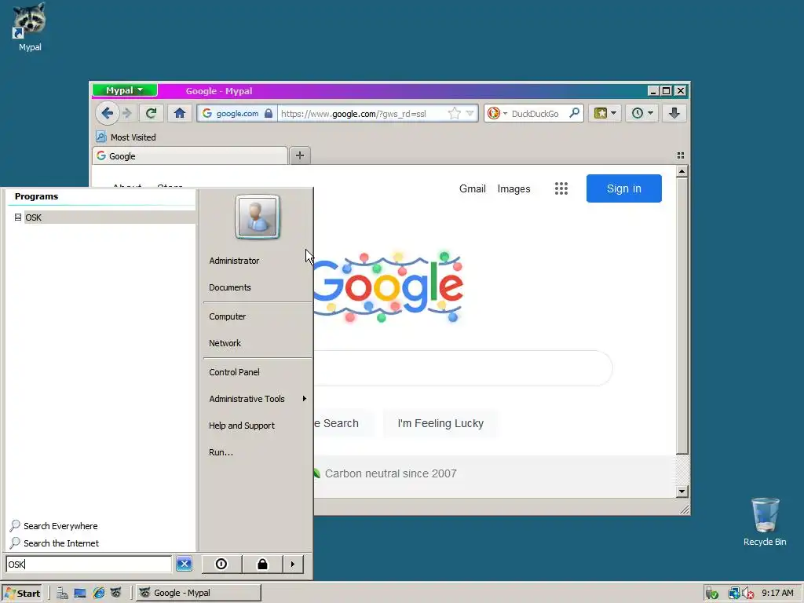
Task: Open the Most Visited bookmarks folder
Action: click(126, 137)
